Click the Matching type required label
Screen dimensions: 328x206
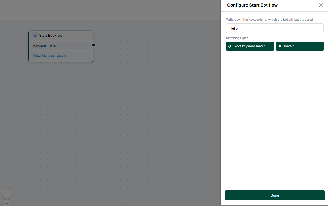(237, 38)
